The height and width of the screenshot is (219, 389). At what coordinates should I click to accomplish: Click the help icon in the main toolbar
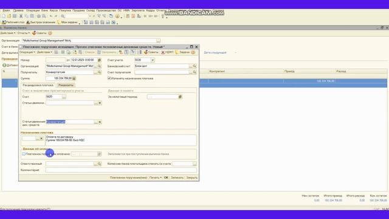pyautogui.click(x=117, y=16)
